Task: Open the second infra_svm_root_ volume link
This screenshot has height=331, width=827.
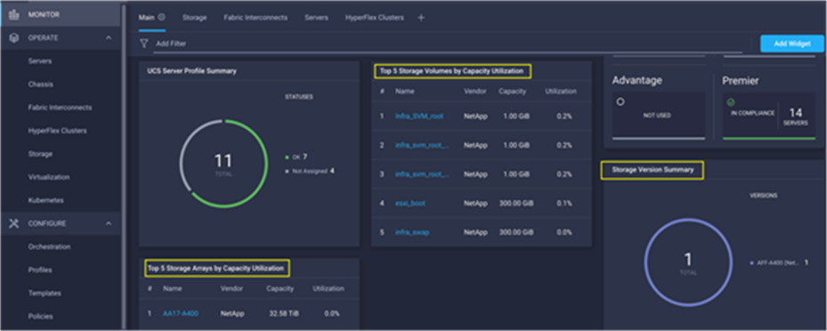Action: (423, 145)
